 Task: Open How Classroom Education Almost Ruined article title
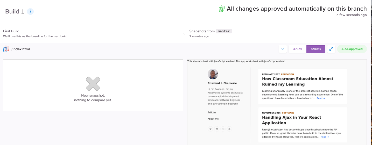(x=298, y=82)
